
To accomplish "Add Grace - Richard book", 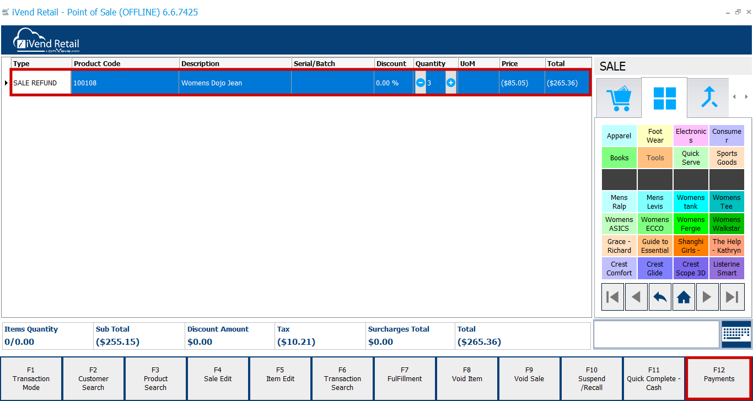I will (619, 246).
